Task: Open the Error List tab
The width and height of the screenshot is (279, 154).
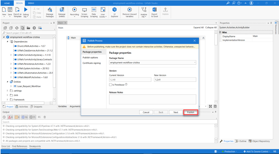Action: pos(6,146)
